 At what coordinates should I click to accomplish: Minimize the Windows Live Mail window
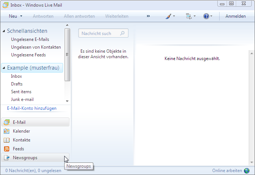[222, 4]
